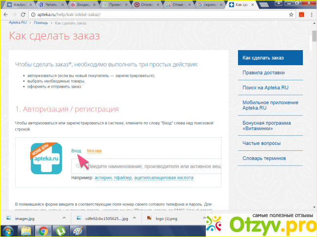Screen dimensions: 317x237
Task: Select Частые вопросы in the sidebar menu
Action: [261, 144]
